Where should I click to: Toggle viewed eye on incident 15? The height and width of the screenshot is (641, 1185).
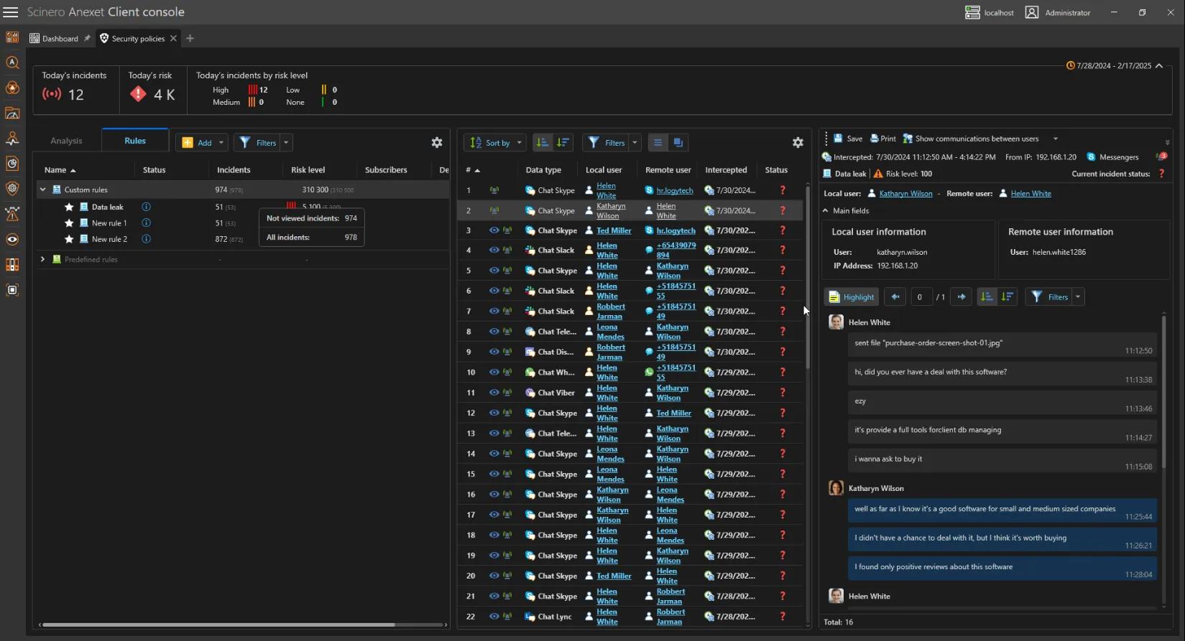click(494, 474)
